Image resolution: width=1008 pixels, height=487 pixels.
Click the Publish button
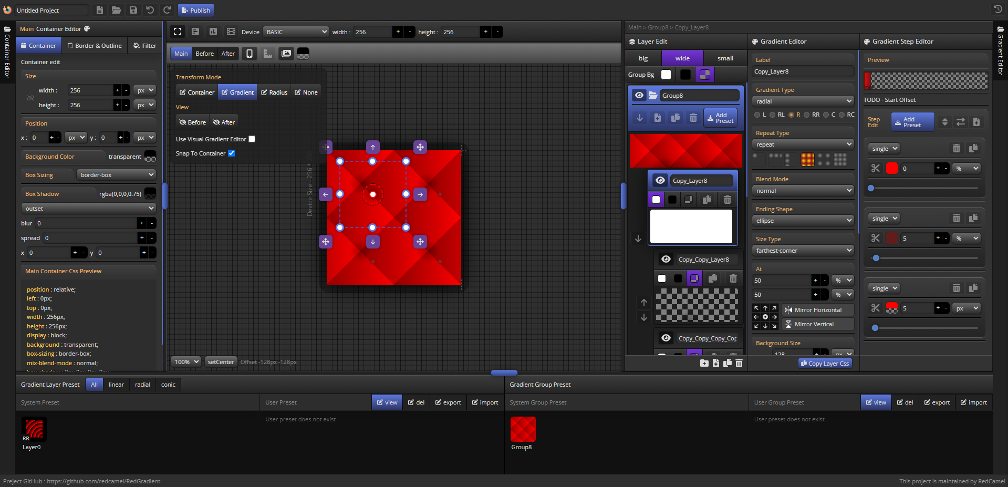pyautogui.click(x=195, y=10)
